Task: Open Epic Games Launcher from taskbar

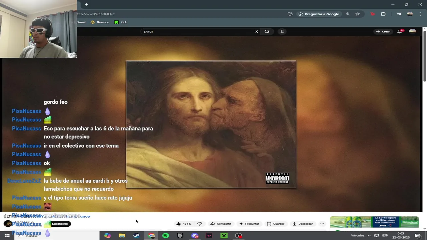Action: (x=180, y=235)
